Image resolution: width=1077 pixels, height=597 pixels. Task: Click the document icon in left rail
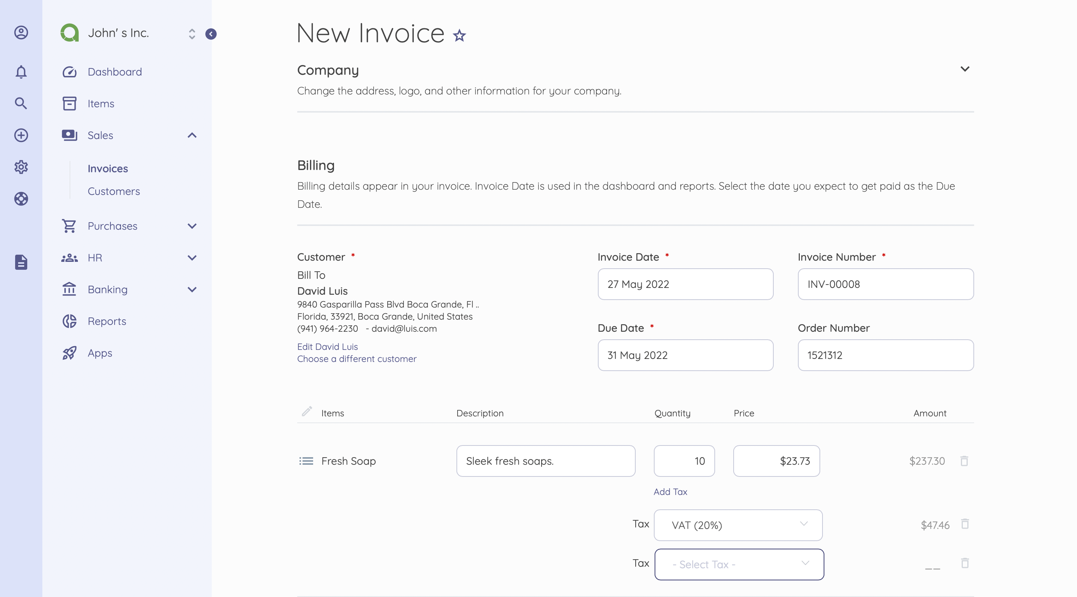tap(21, 262)
